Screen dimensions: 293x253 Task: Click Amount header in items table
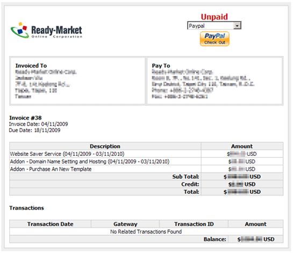point(242,146)
